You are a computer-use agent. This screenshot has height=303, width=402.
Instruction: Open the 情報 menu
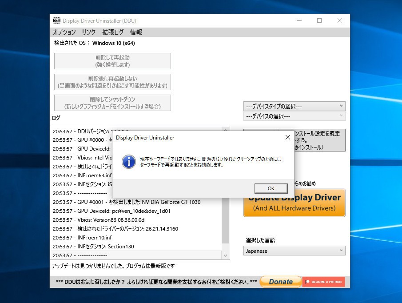coord(136,32)
